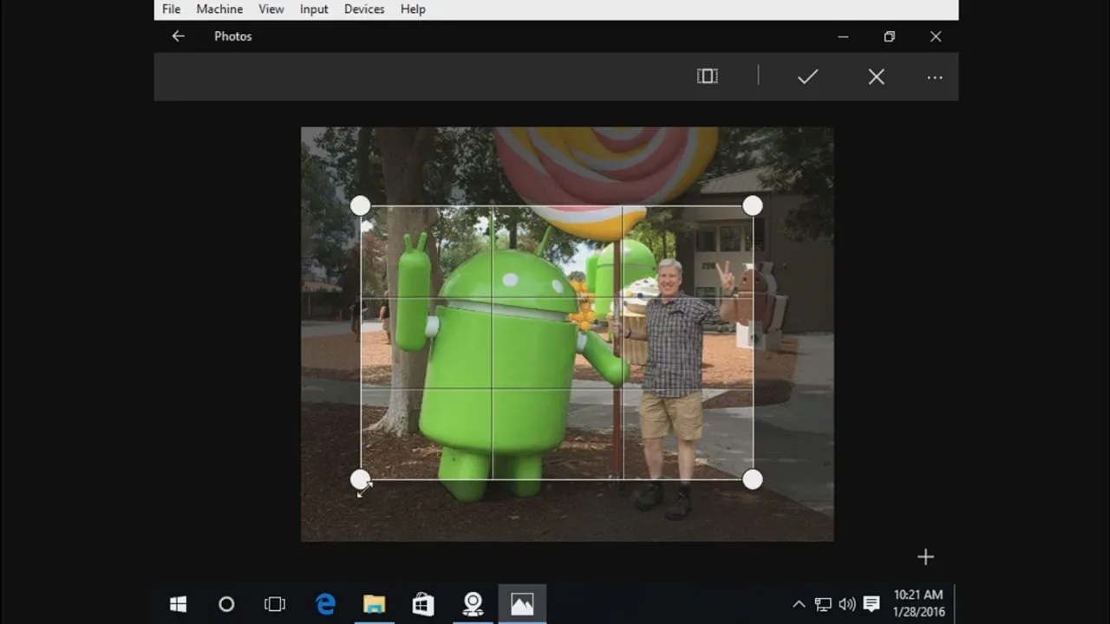
Task: Click the top-left crop handle
Action: pos(360,205)
